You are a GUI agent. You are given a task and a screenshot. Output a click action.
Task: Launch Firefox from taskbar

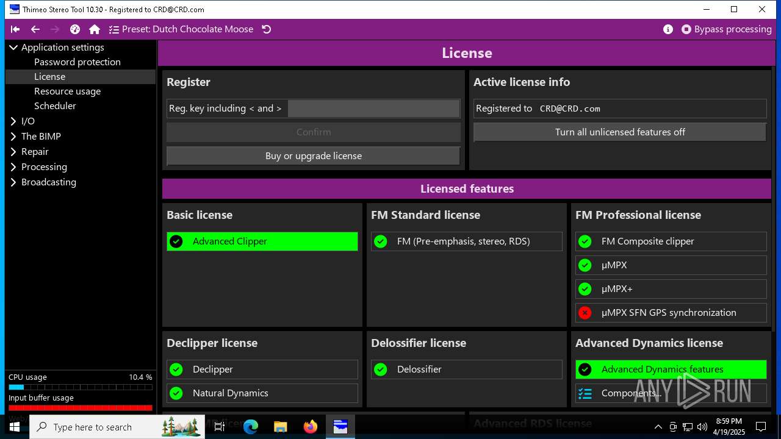[x=311, y=427]
